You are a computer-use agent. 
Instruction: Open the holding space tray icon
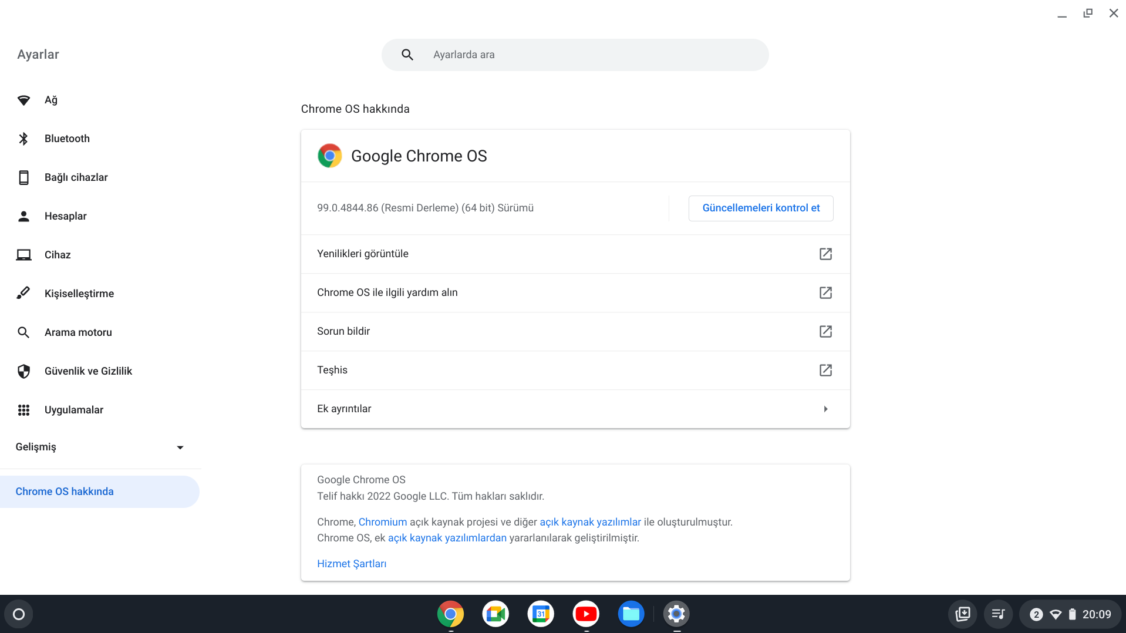(x=963, y=614)
